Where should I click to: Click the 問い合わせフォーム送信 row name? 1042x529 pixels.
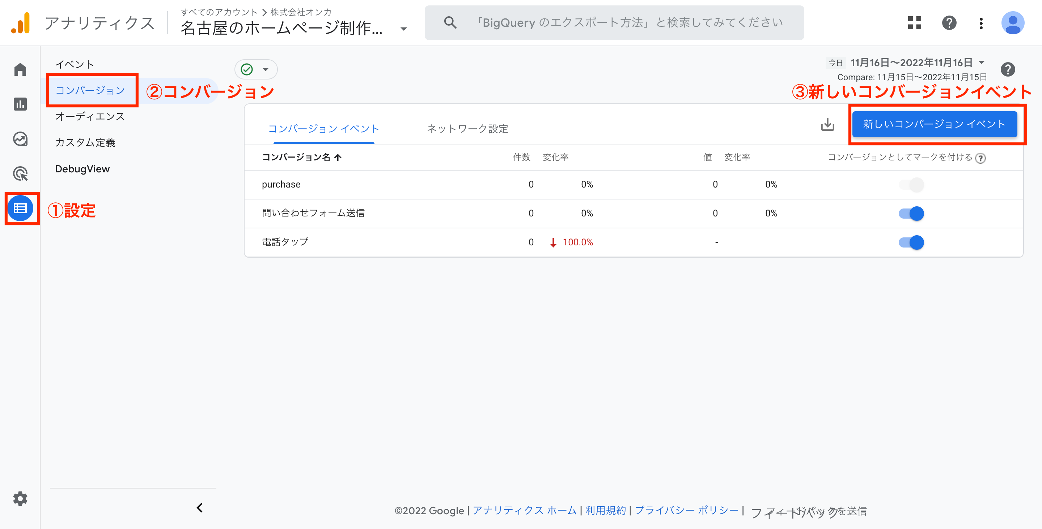313,213
